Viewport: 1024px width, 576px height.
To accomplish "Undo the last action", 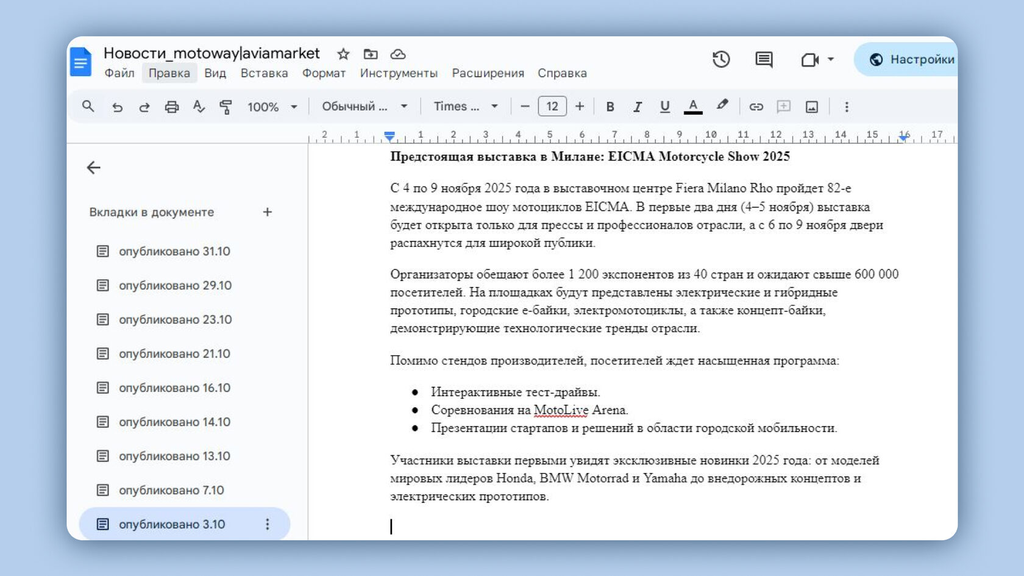I will (x=117, y=107).
